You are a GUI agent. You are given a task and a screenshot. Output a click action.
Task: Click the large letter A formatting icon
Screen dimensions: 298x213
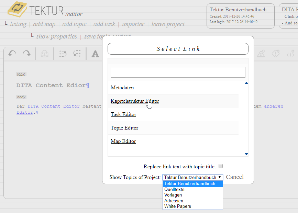(x=95, y=54)
